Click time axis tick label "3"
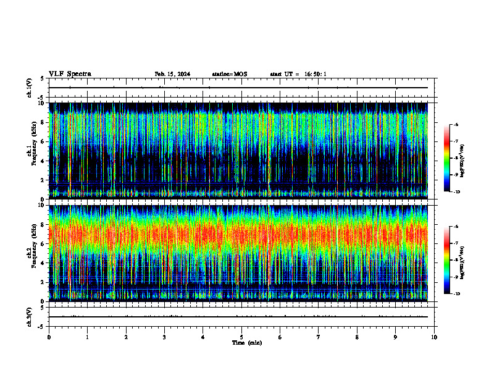Image resolution: width=489 pixels, height=378 pixels. (x=164, y=337)
